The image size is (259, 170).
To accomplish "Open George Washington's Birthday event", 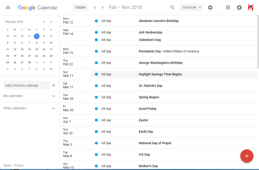I will point(161,63).
